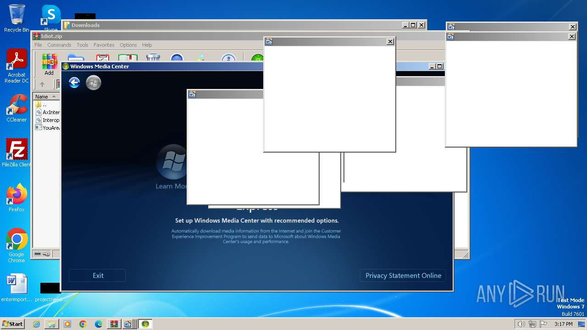Open the enterimport Word document icon
Screen dimensions: 587x330
pyautogui.click(x=17, y=288)
